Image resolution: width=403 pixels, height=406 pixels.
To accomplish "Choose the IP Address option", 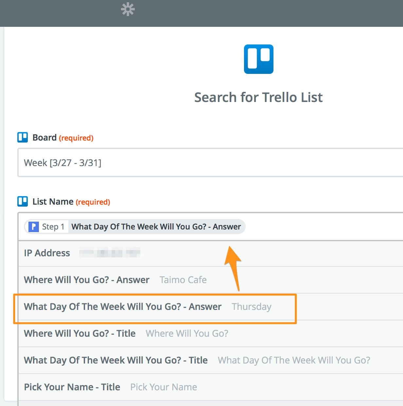I will pos(211,253).
